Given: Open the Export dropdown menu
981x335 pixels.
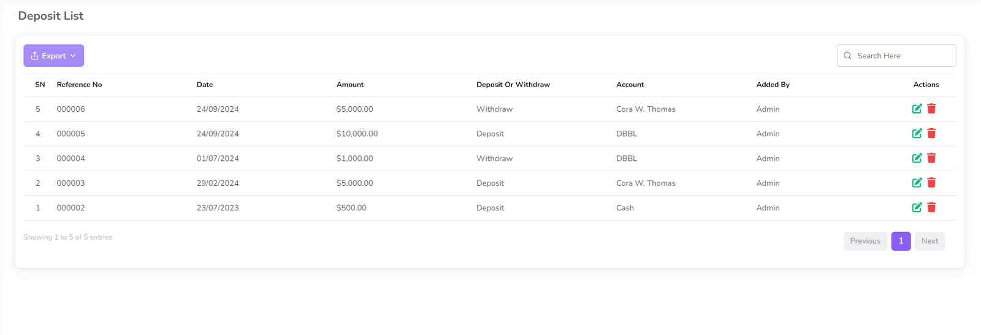Looking at the screenshot, I should click(x=54, y=56).
